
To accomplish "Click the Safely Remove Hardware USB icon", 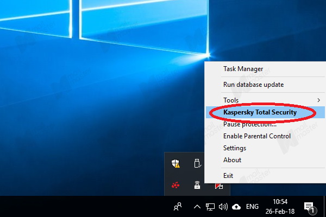I will [x=197, y=163].
